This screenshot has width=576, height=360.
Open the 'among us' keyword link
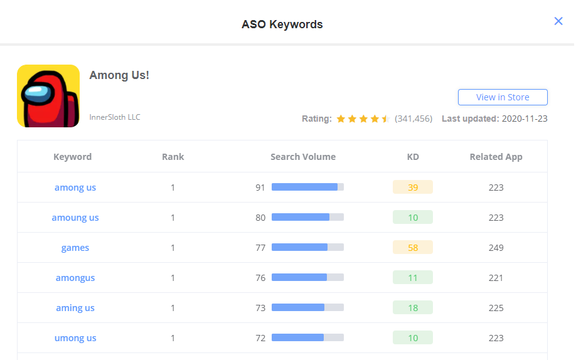[x=75, y=188]
